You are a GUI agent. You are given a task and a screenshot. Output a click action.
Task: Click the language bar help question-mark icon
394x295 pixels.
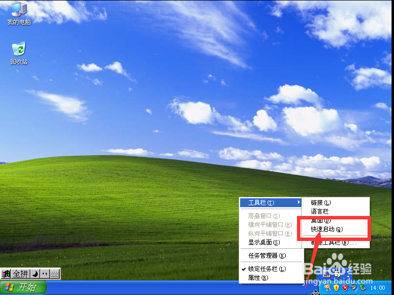pyautogui.click(x=338, y=274)
